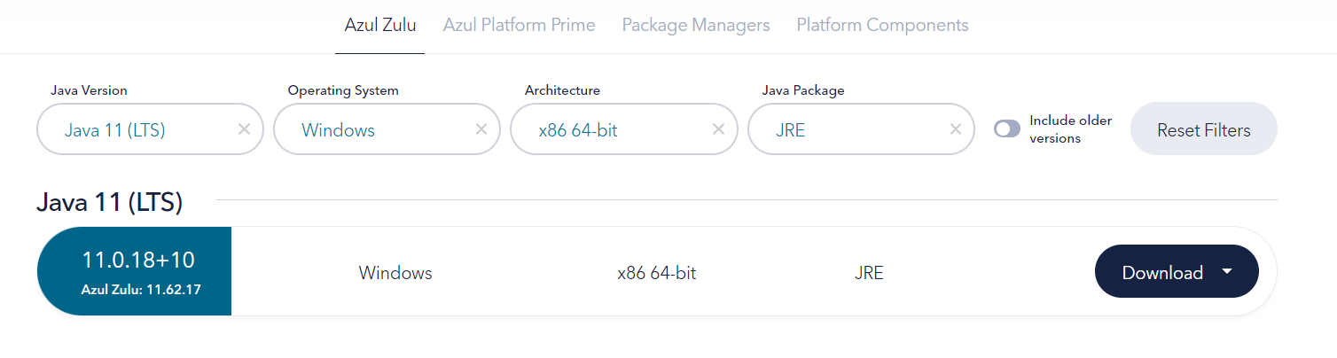The image size is (1337, 358).
Task: Click the Java 11 (LTS) section heading
Action: [109, 203]
